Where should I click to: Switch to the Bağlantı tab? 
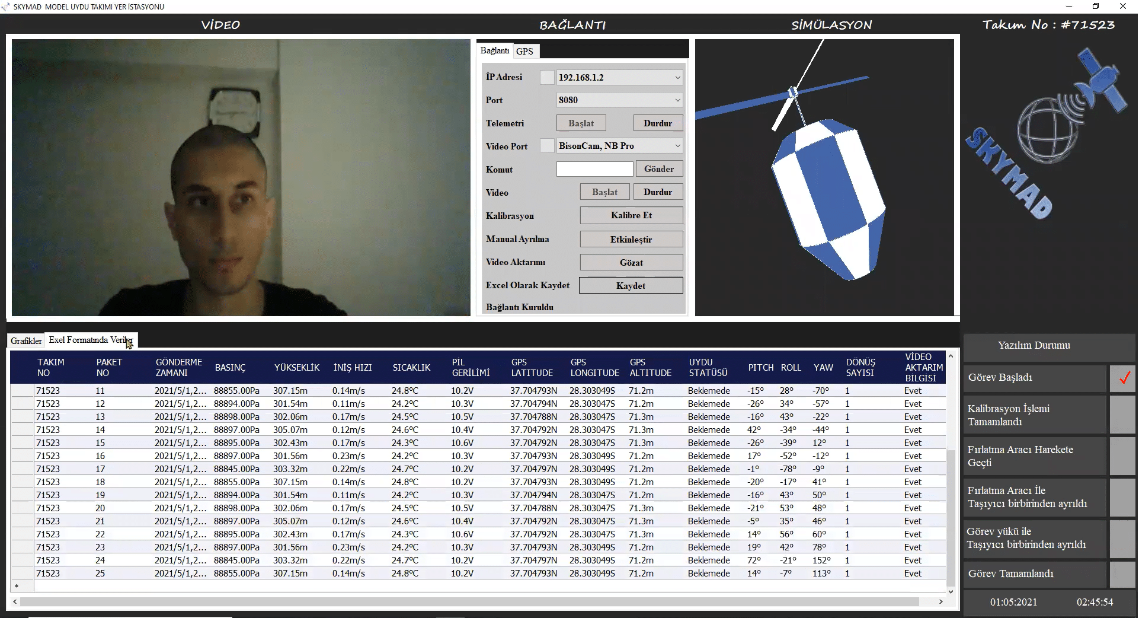[x=495, y=50]
